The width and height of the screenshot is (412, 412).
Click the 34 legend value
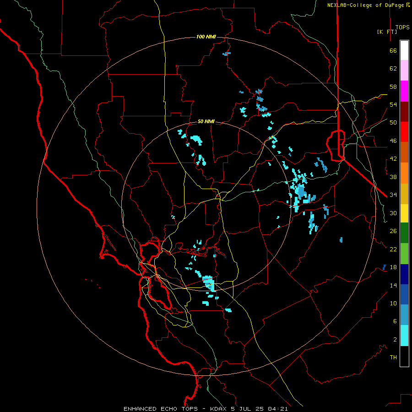393,195
